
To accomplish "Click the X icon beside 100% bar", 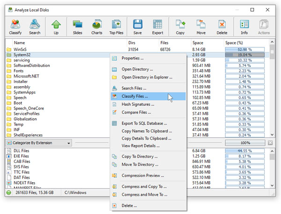I will [x=270, y=143].
